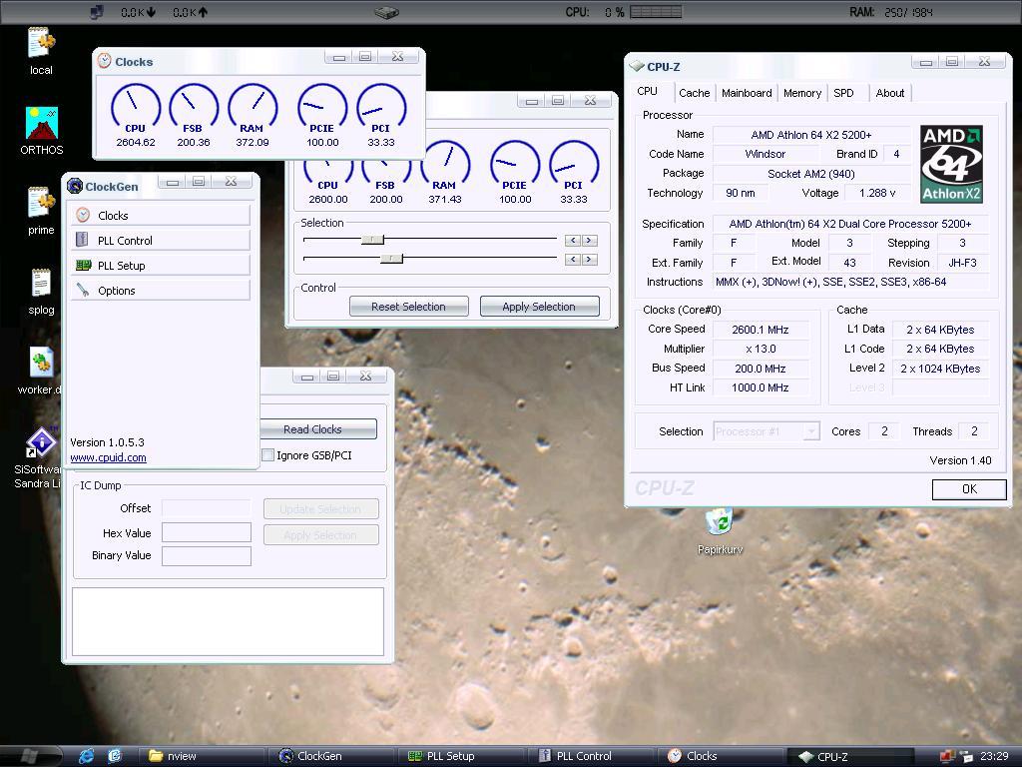The width and height of the screenshot is (1022, 767).
Task: Click the Clocks window title clock icon
Action: (104, 61)
